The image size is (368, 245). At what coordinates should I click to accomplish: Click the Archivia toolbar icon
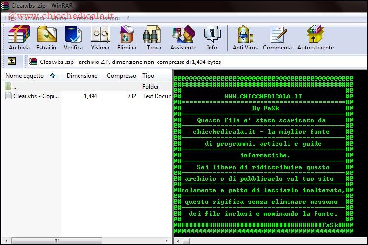click(x=19, y=38)
